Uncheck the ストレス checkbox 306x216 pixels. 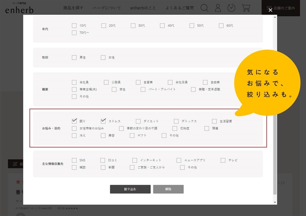(x=103, y=121)
